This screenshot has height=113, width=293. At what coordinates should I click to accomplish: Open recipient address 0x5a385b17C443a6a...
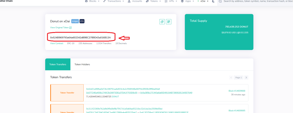pyautogui.click(x=166, y=93)
